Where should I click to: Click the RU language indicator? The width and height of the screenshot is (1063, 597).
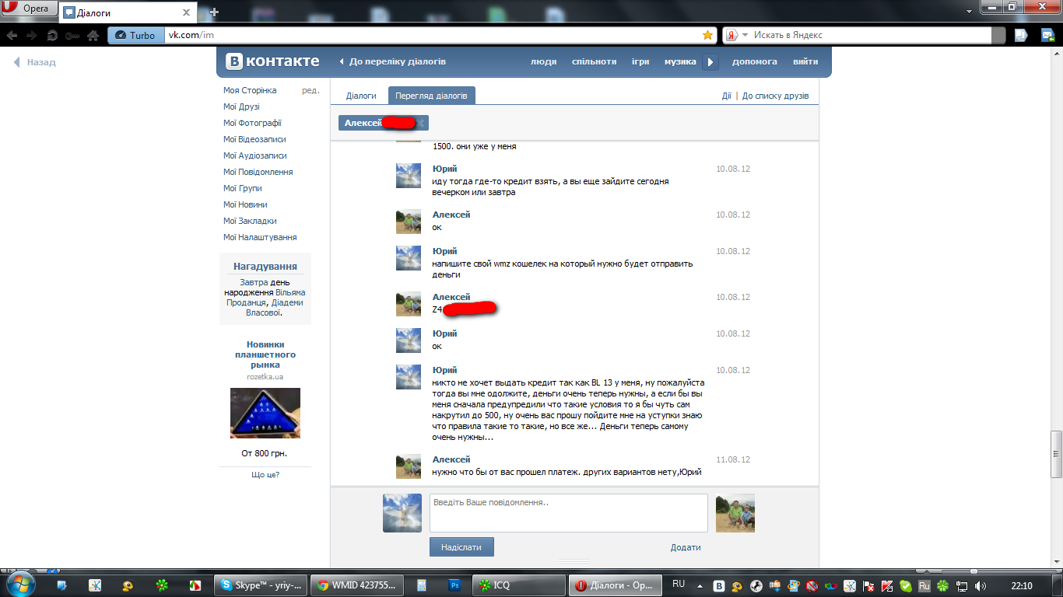click(x=679, y=584)
